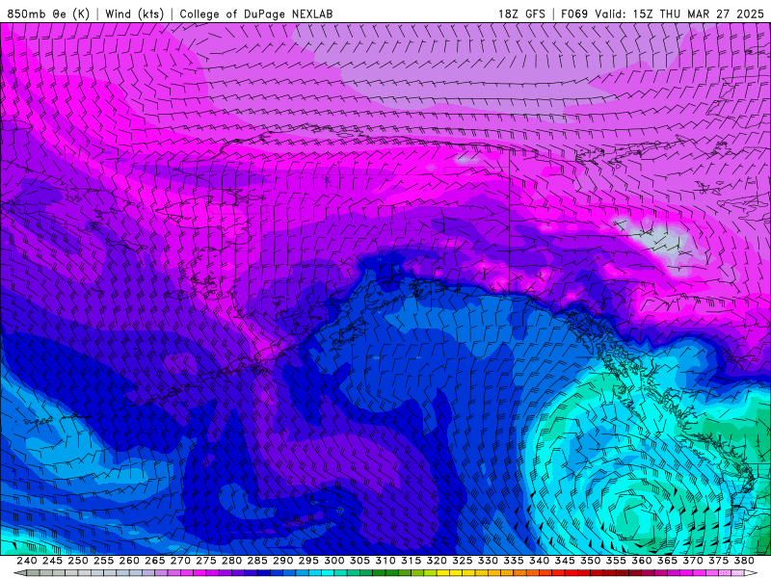Click the 270 color scale label

pos(180,561)
